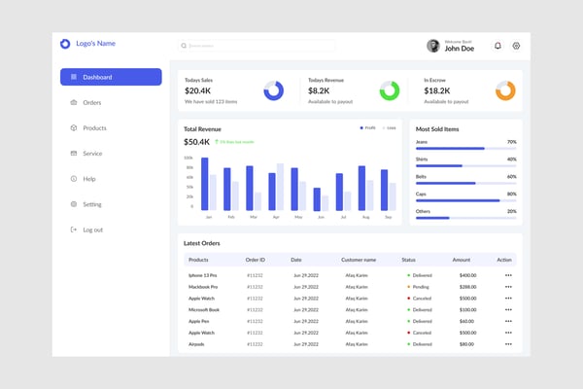The image size is (583, 389).
Task: Click Todays Sales blue donut chart
Action: [274, 90]
